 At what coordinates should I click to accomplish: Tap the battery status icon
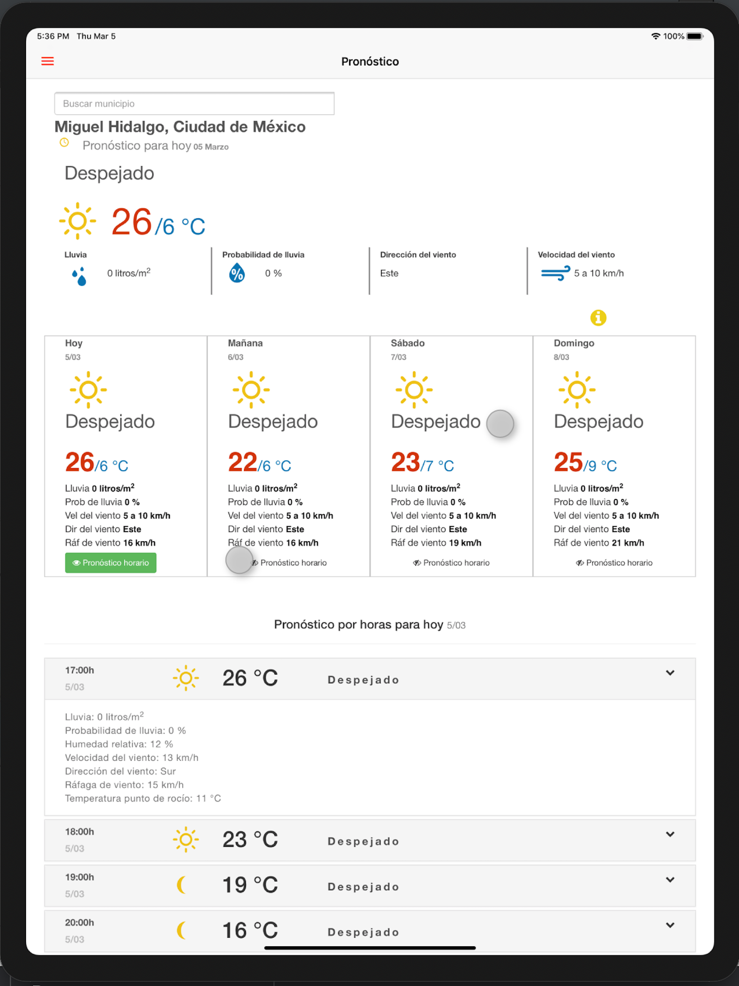pyautogui.click(x=695, y=36)
